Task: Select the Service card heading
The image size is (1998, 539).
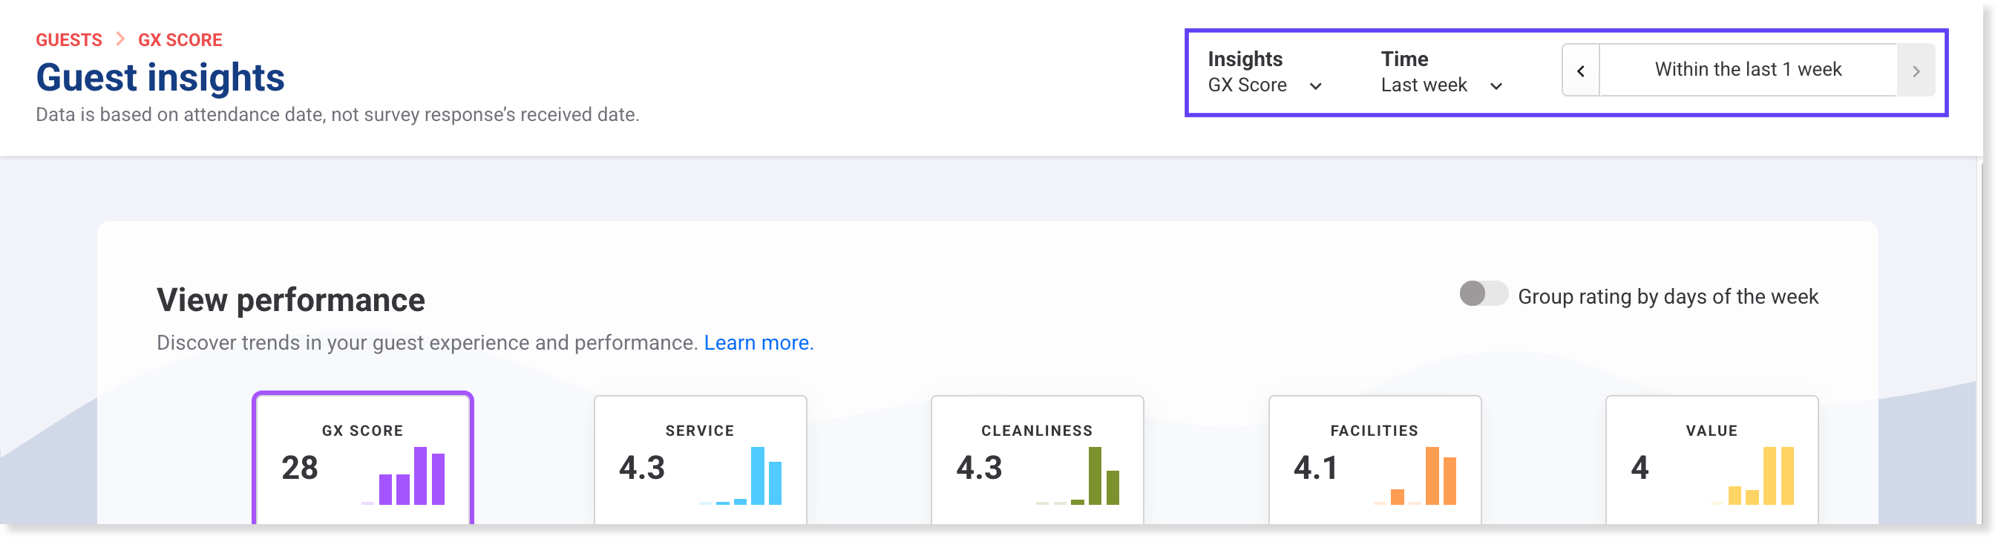Action: click(700, 431)
